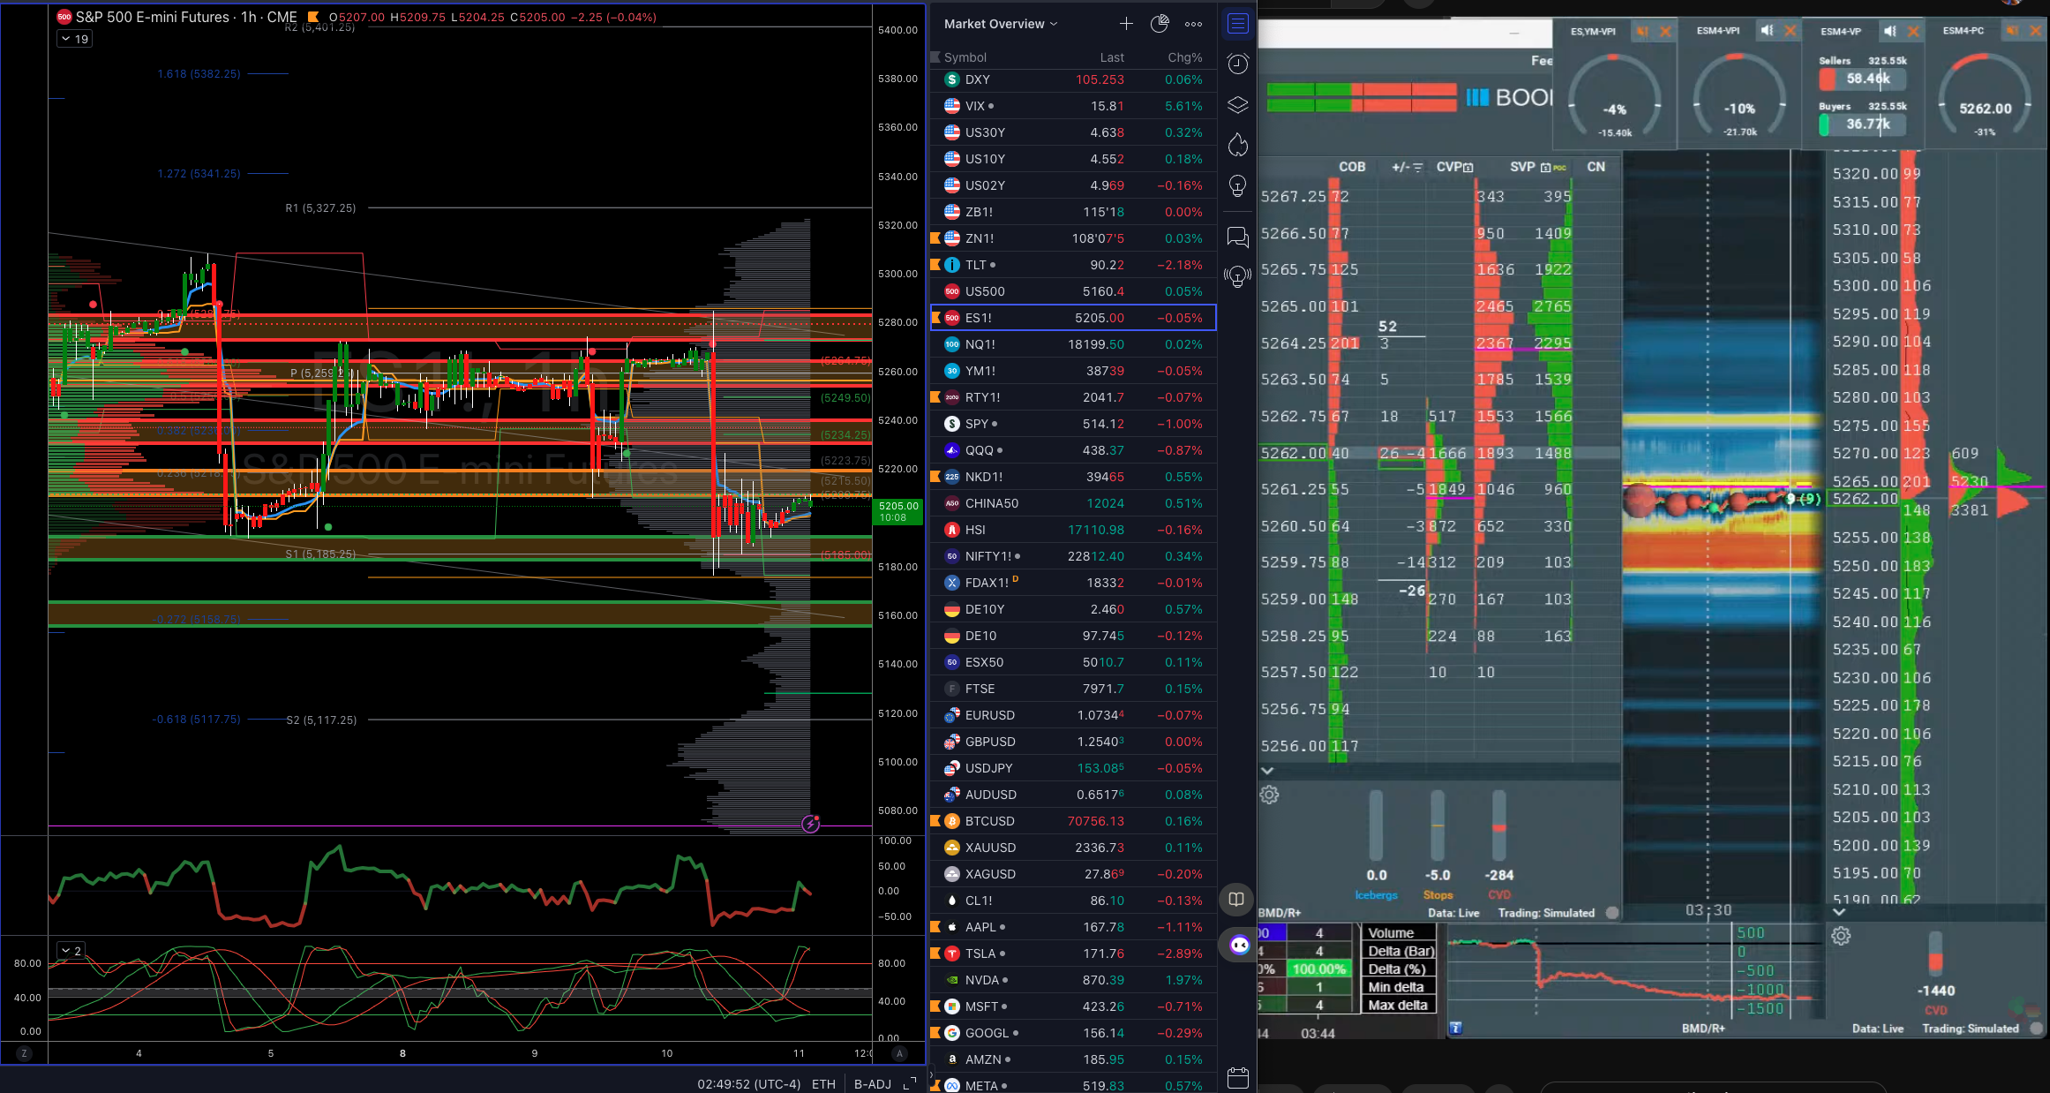
Task: Select the NVDA watchlist row
Action: tap(1073, 980)
